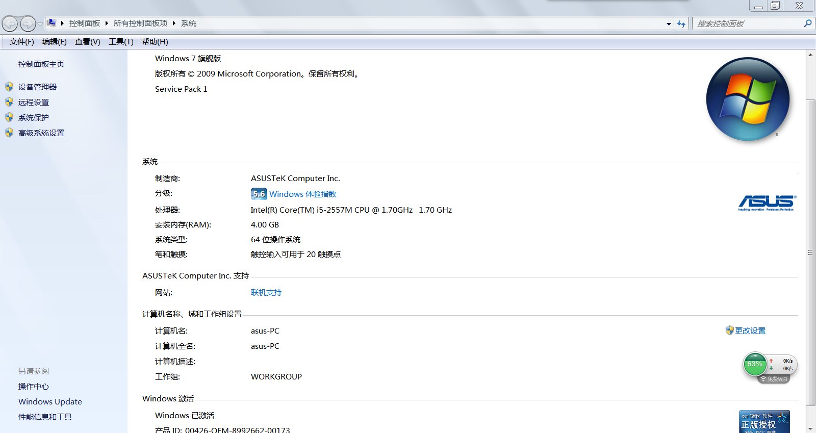Open the 文件(F) menu

pyautogui.click(x=22, y=42)
